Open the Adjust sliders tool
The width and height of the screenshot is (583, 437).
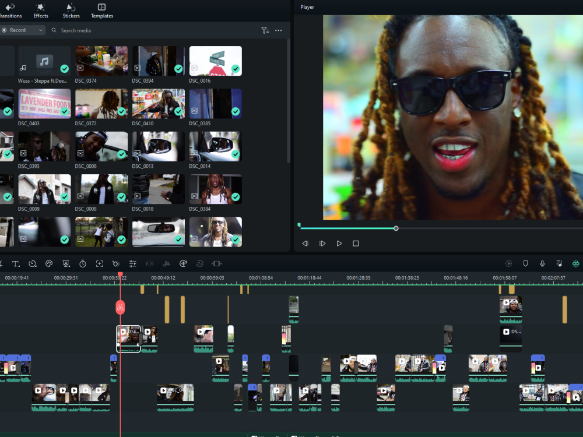133,264
